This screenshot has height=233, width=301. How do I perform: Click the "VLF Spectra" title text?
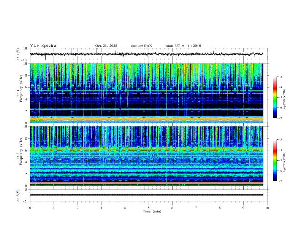pos(43,46)
